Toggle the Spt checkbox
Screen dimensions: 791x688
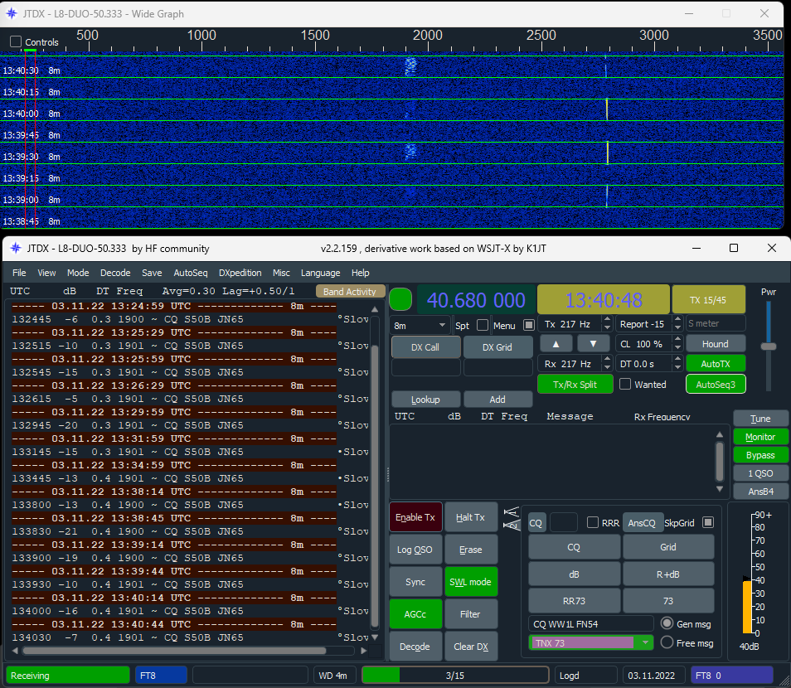483,325
